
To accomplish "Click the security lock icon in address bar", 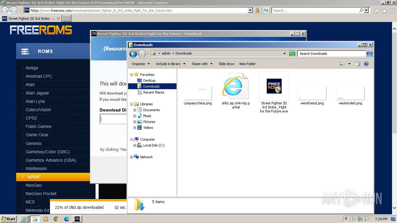I will (257, 11).
